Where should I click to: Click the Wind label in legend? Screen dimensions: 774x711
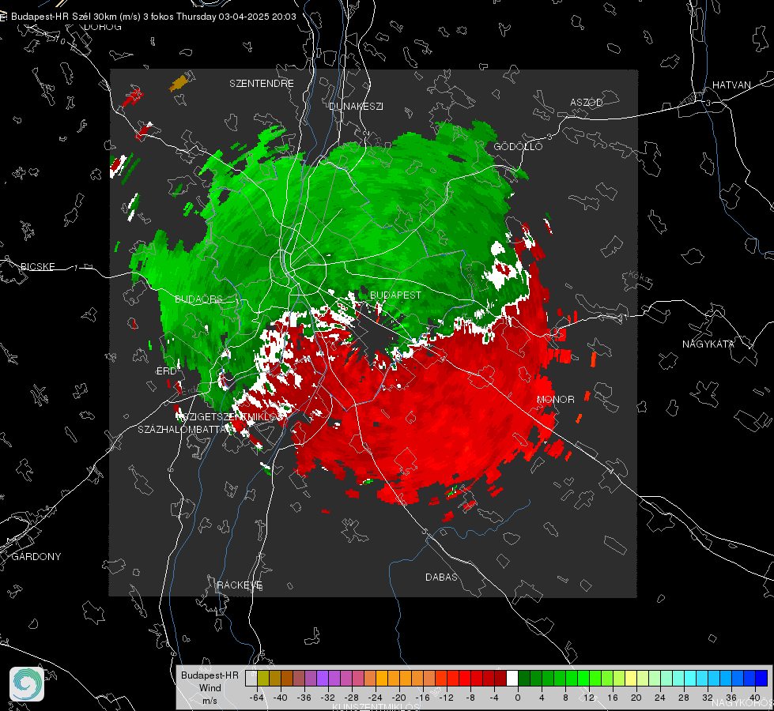pyautogui.click(x=210, y=688)
